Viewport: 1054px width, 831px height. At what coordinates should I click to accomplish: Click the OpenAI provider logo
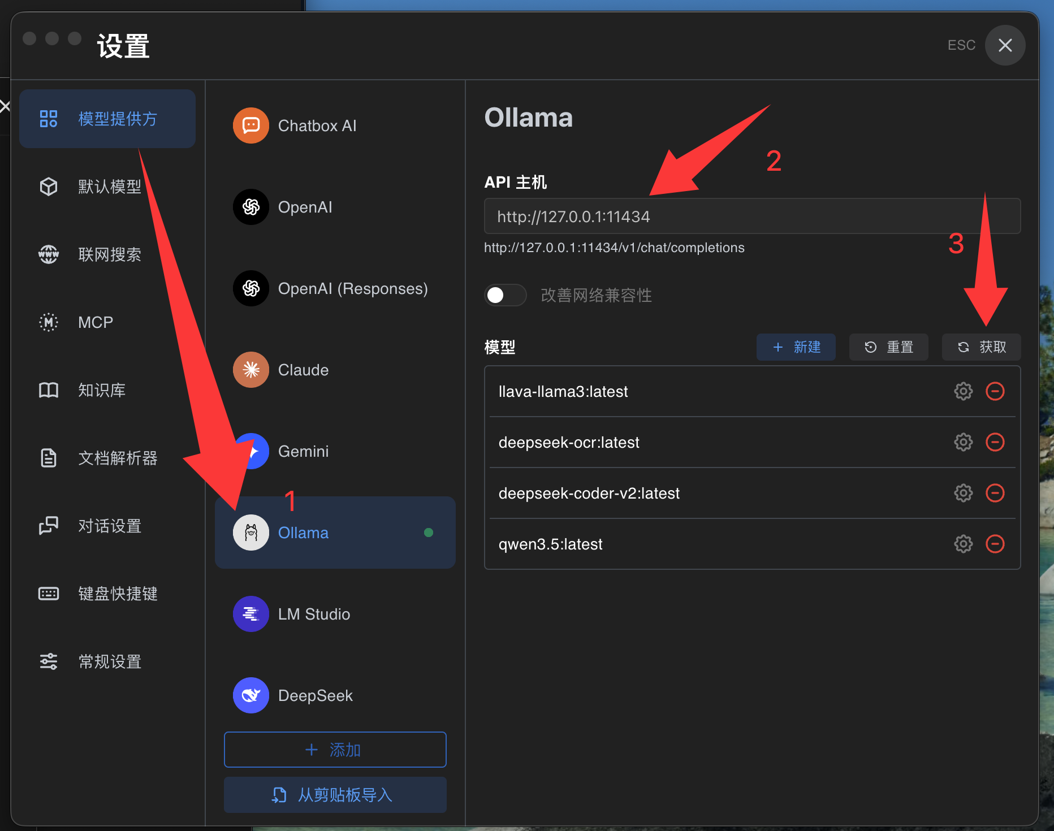click(251, 207)
